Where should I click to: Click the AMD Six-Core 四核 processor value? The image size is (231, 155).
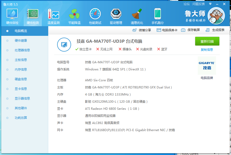[99, 80]
